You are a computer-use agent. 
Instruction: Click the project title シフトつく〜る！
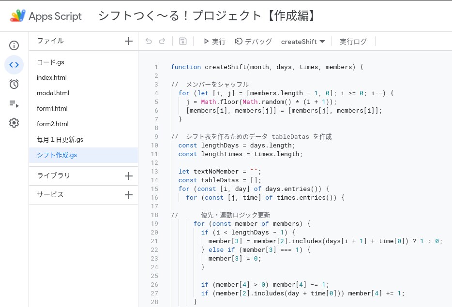pos(207,16)
